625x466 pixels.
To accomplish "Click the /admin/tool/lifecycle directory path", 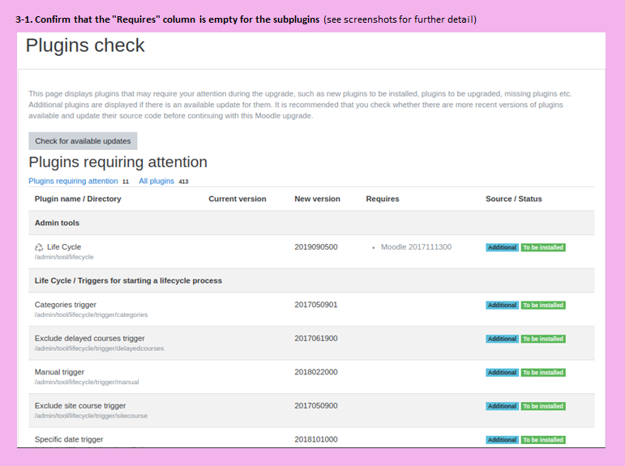I will pyautogui.click(x=64, y=257).
